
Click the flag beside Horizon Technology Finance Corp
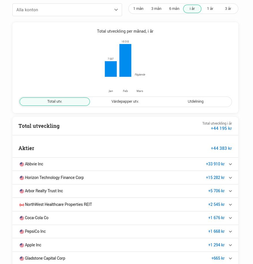tap(22, 178)
